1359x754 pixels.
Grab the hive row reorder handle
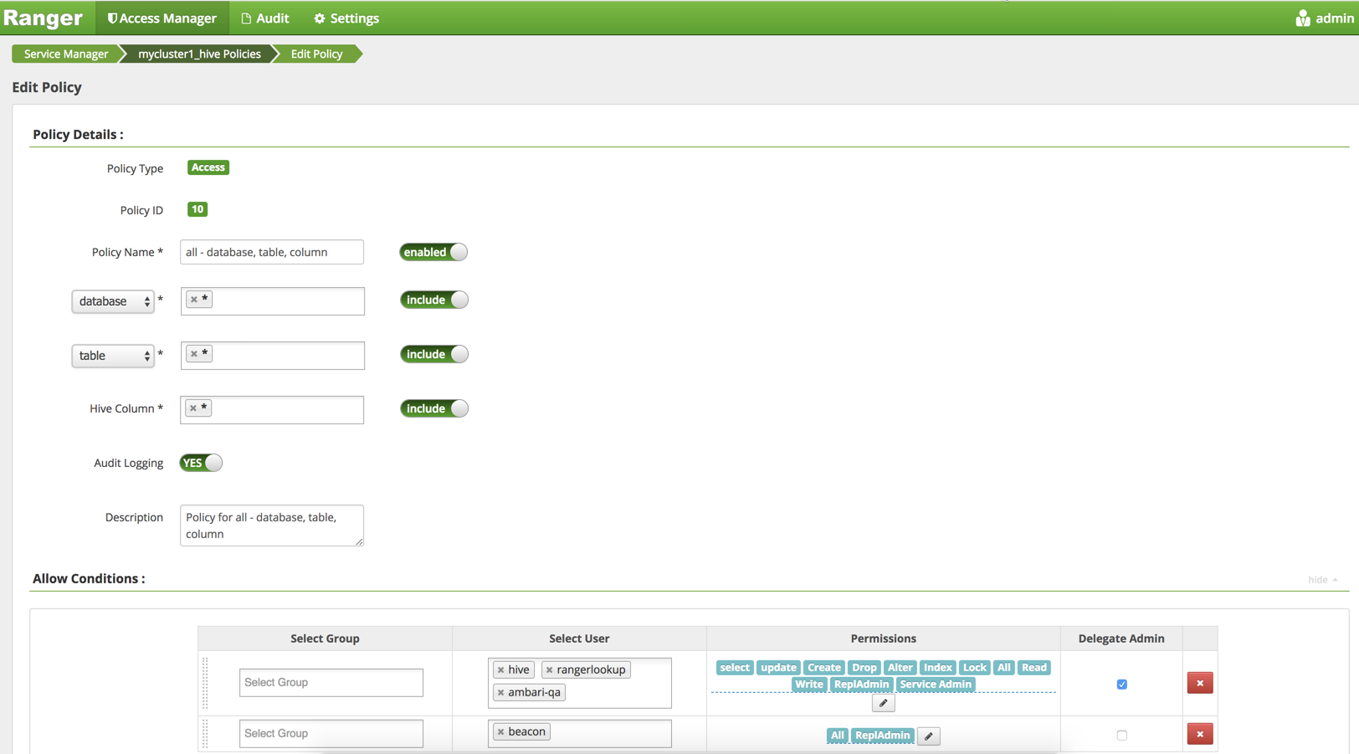205,683
